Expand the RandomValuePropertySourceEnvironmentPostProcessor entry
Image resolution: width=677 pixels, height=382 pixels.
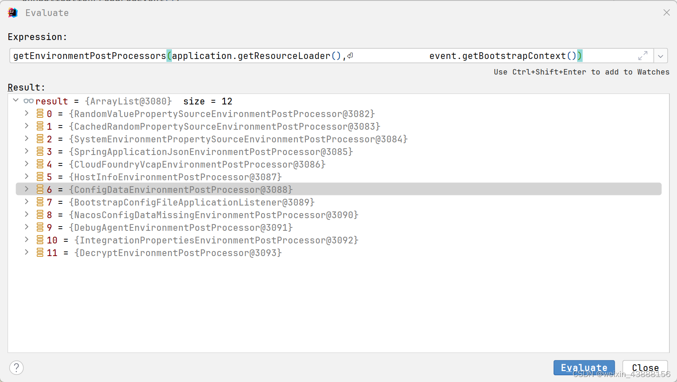tap(26, 113)
